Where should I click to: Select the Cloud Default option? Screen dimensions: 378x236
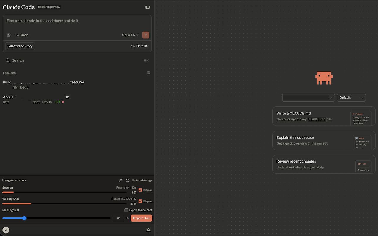coord(139,46)
